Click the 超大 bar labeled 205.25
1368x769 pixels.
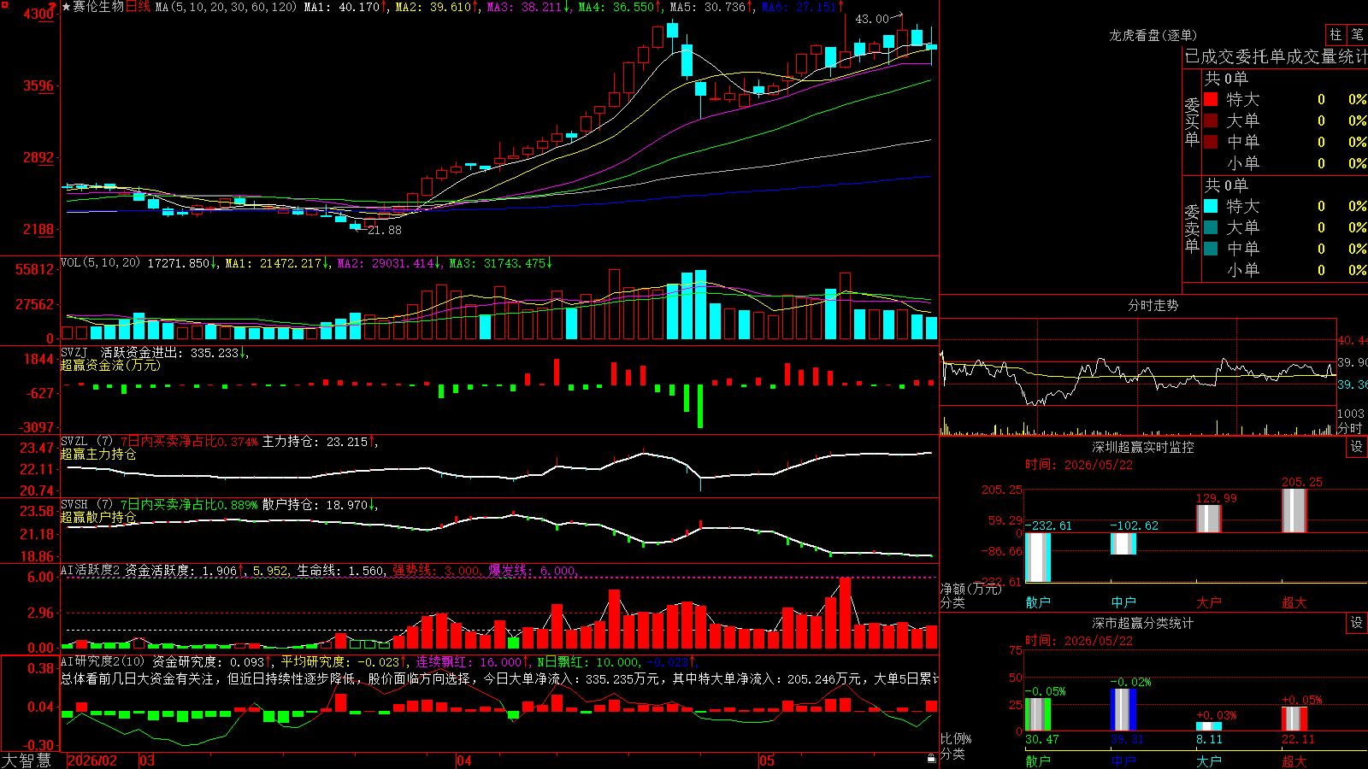1294,511
